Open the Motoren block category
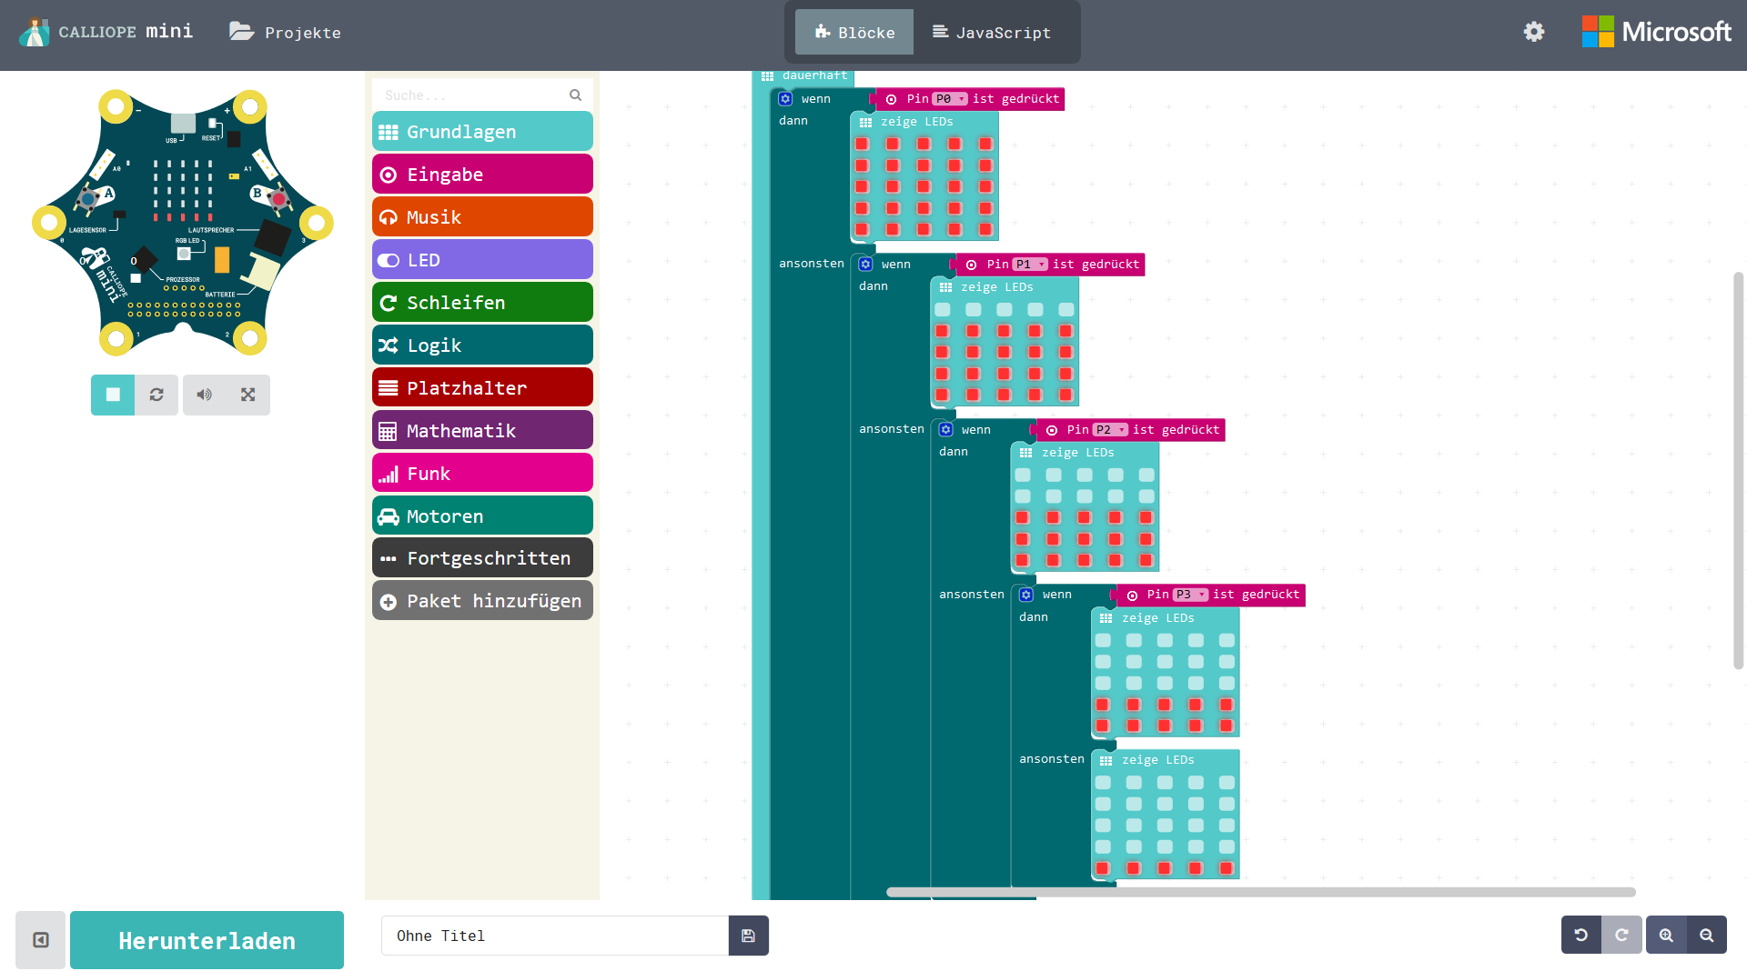 [x=482, y=516]
